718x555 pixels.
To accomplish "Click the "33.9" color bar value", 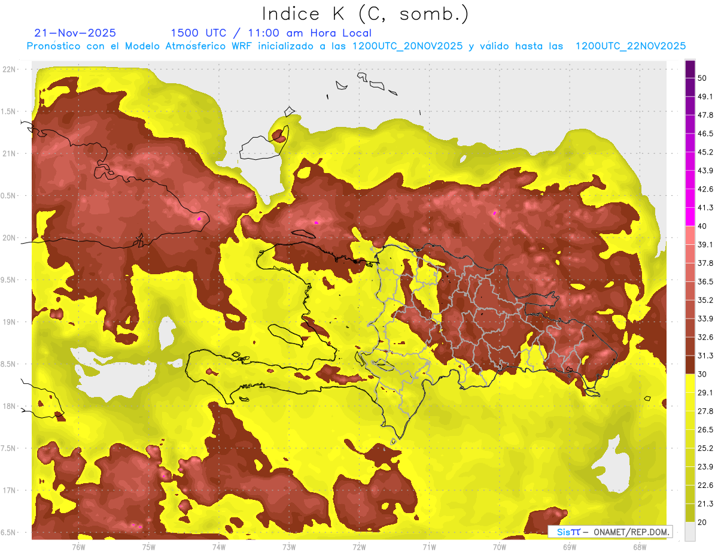I will tap(705, 319).
